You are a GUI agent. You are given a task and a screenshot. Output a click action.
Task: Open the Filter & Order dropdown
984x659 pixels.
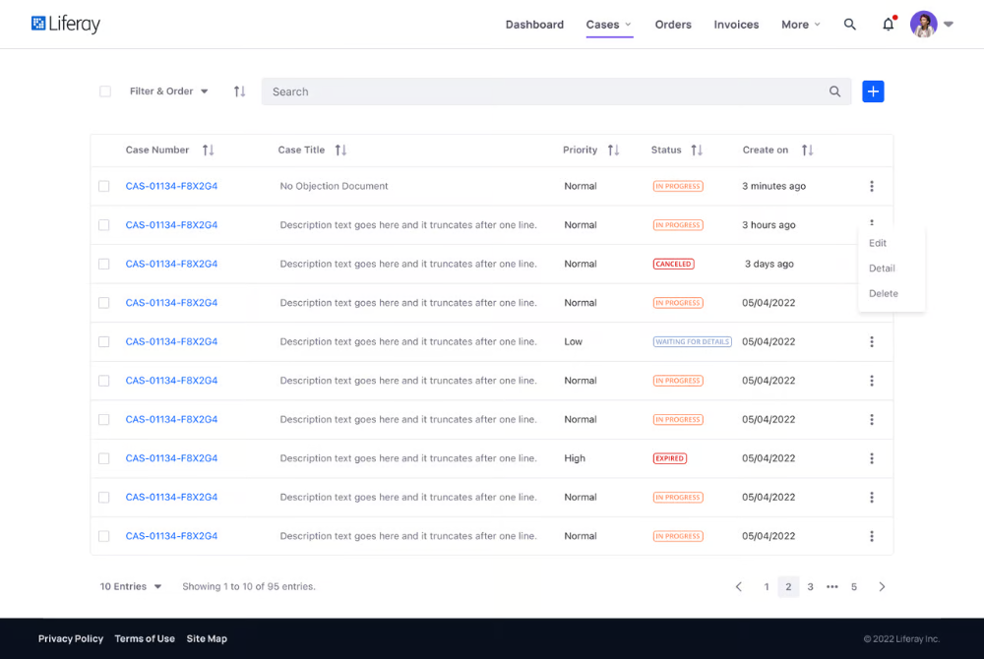pos(168,91)
